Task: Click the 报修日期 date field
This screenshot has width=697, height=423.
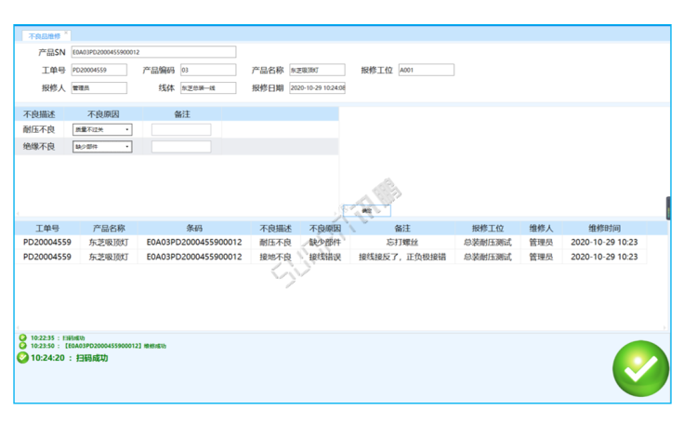Action: 318,88
